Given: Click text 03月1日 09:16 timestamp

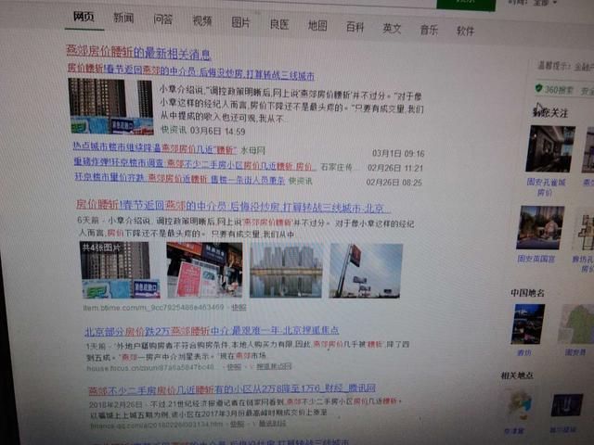Looking at the screenshot, I should 398,153.
